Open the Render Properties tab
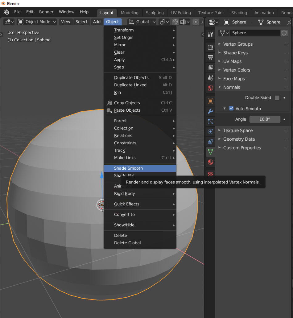293x318 pixels. (210, 47)
